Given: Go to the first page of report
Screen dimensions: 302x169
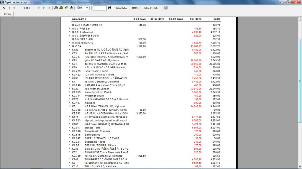Looking at the screenshot, I should tap(9, 8).
